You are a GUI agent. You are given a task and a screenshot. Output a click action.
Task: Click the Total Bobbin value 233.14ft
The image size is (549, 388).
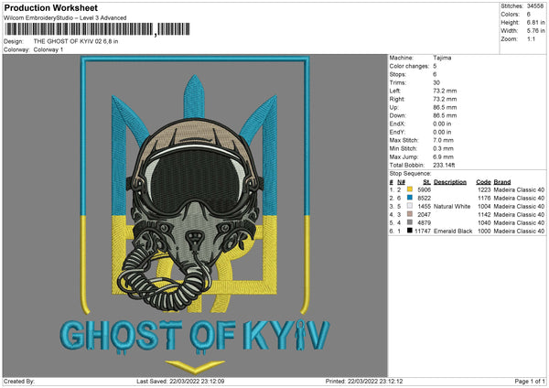click(444, 165)
